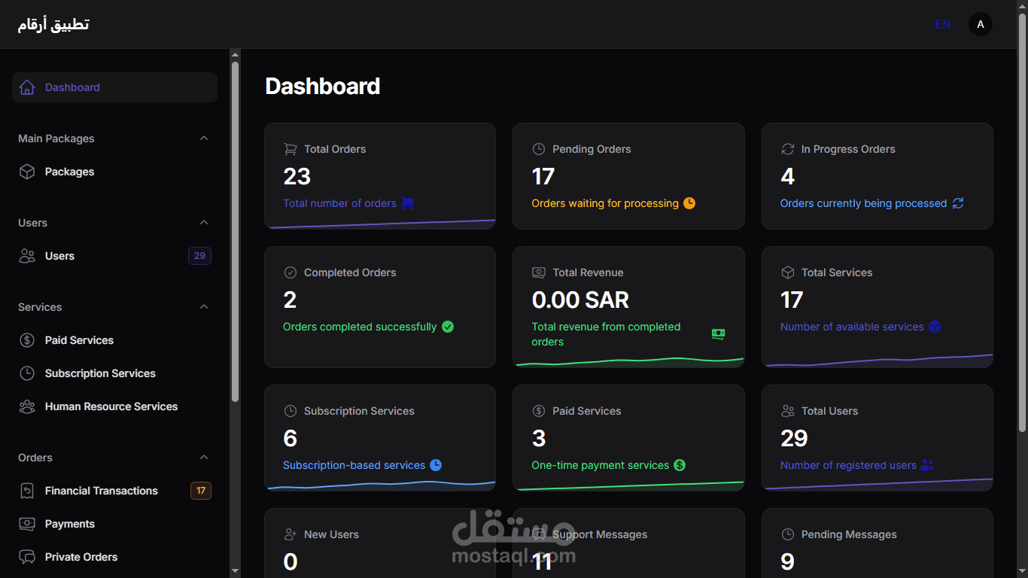Click the Dashboard home icon in sidebar
The image size is (1028, 578).
coord(27,87)
